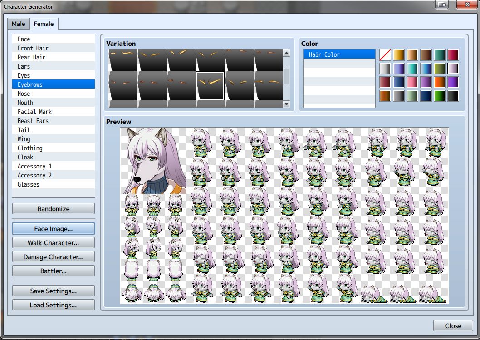Choose Tail in the parts list
This screenshot has height=340, width=480.
pyautogui.click(x=54, y=130)
